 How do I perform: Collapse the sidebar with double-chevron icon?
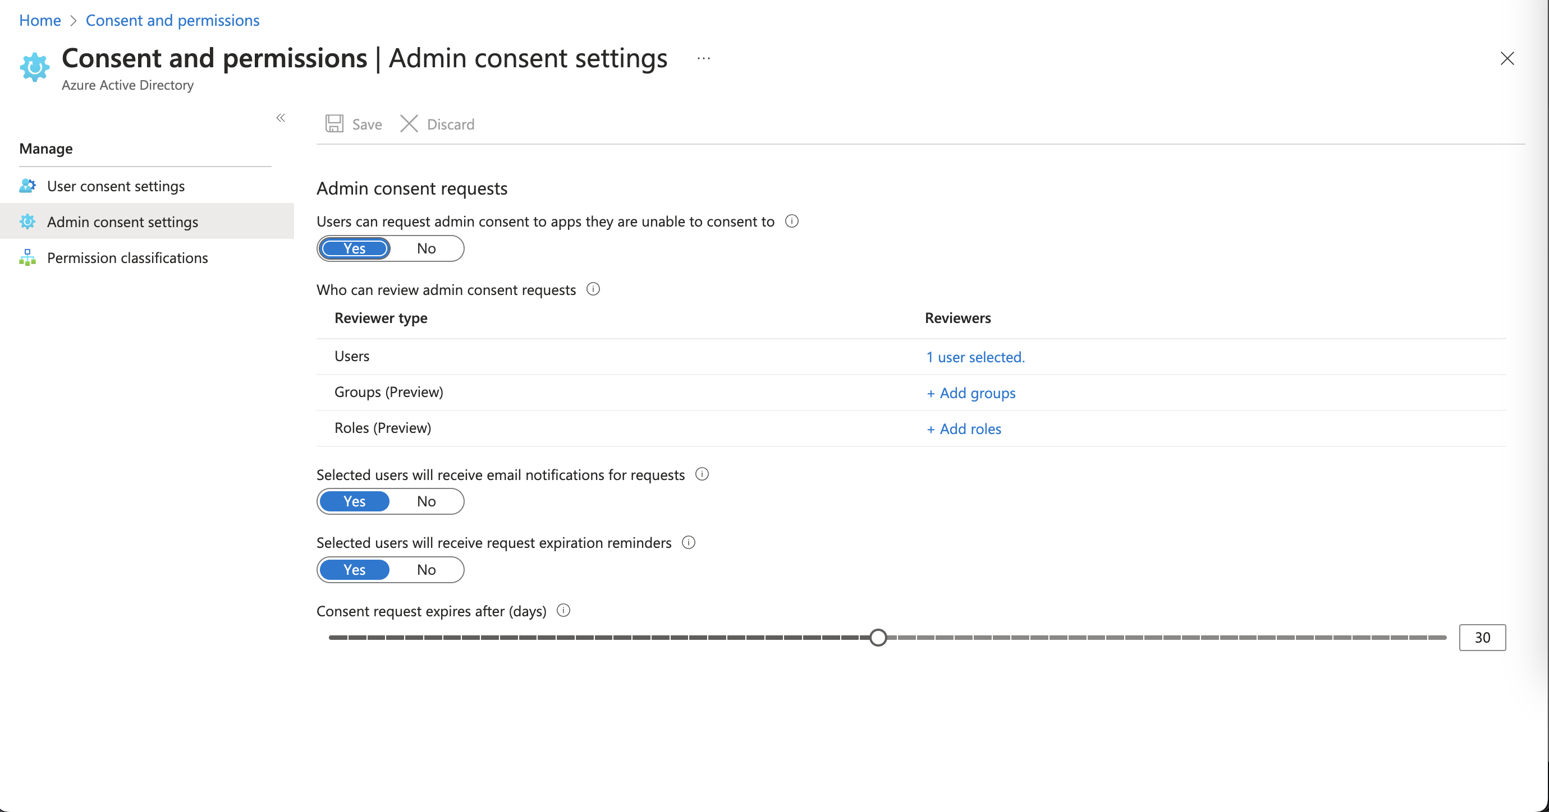click(x=281, y=118)
